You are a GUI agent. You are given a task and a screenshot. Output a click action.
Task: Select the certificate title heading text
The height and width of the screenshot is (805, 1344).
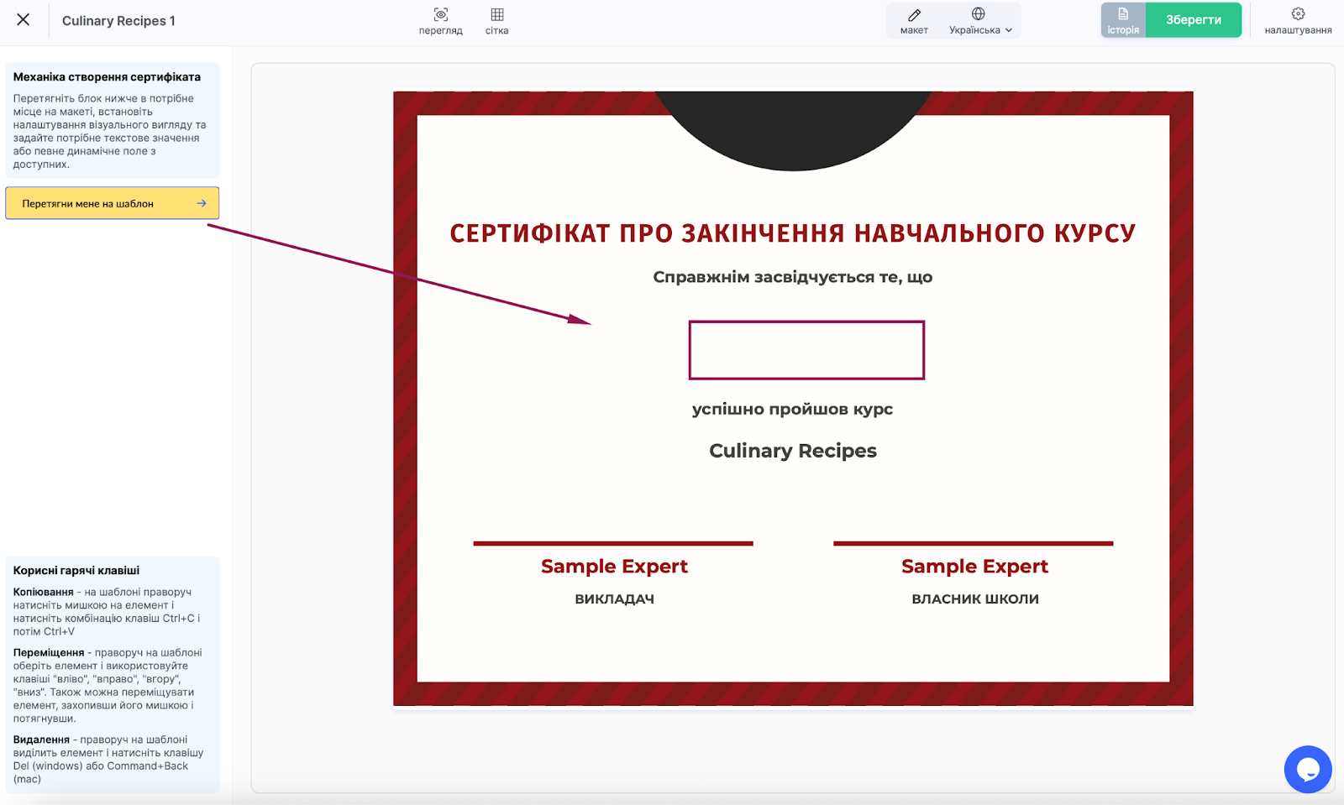792,233
